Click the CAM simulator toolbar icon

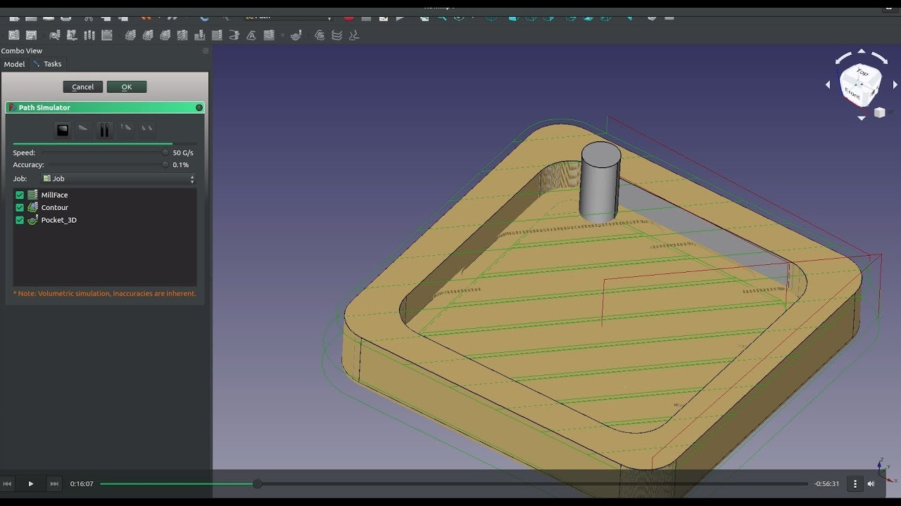tap(73, 35)
